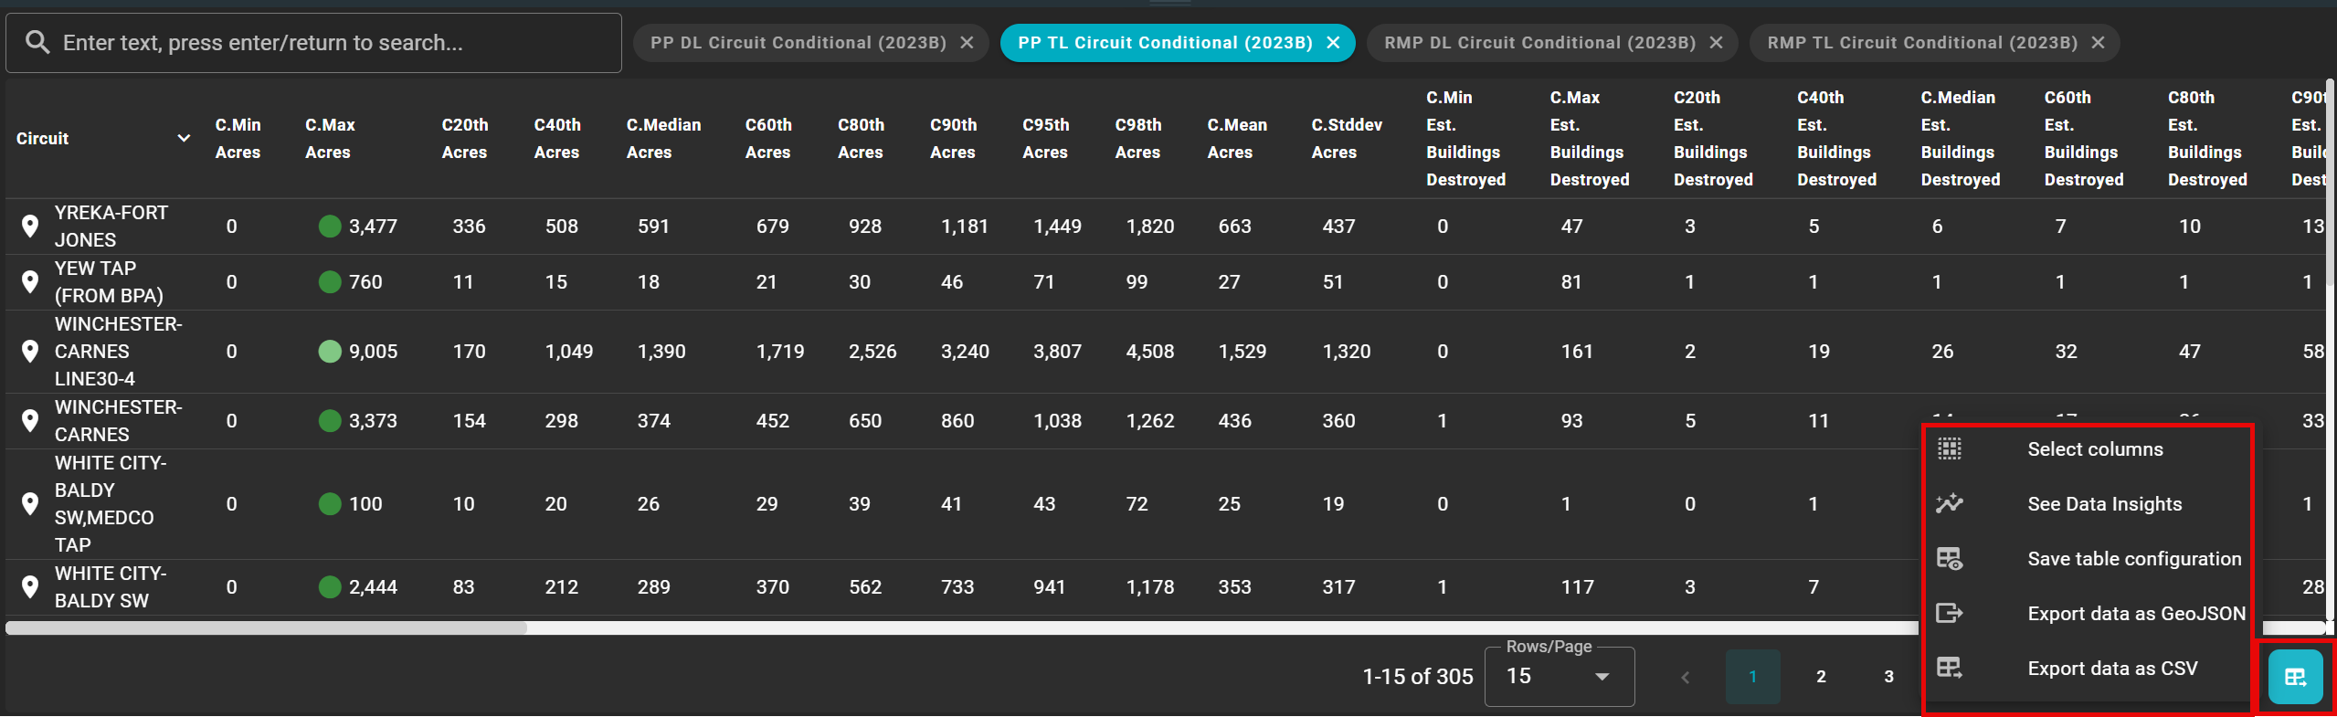This screenshot has width=2337, height=717.
Task: Close the PP TL Circuit Conditional chip
Action: (1334, 43)
